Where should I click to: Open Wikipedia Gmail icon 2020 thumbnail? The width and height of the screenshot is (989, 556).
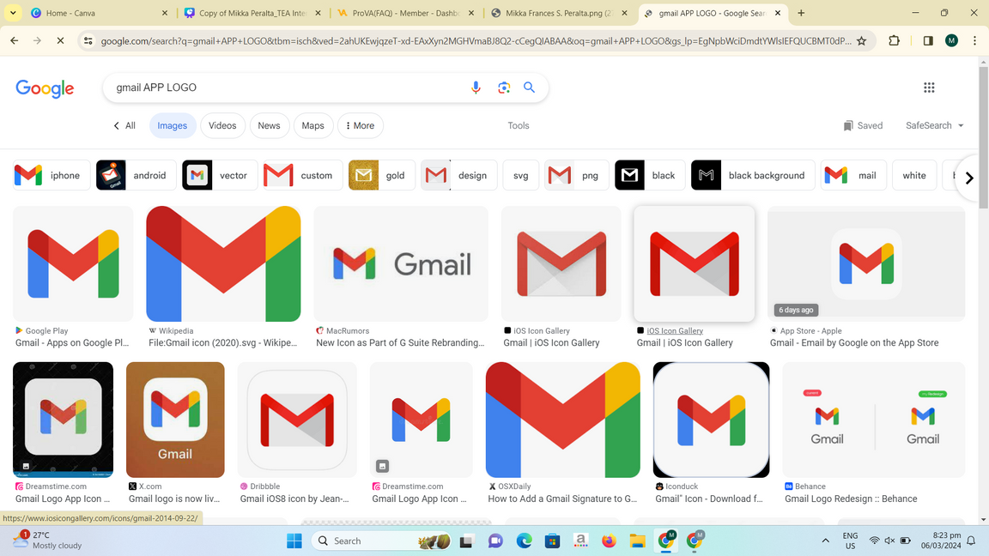click(223, 263)
